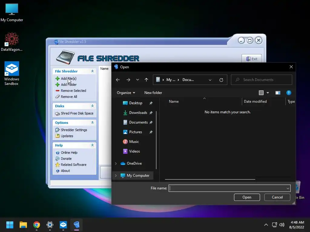This screenshot has width=310, height=232.
Task: Open Settings gear from the taskbar
Action: point(50,225)
